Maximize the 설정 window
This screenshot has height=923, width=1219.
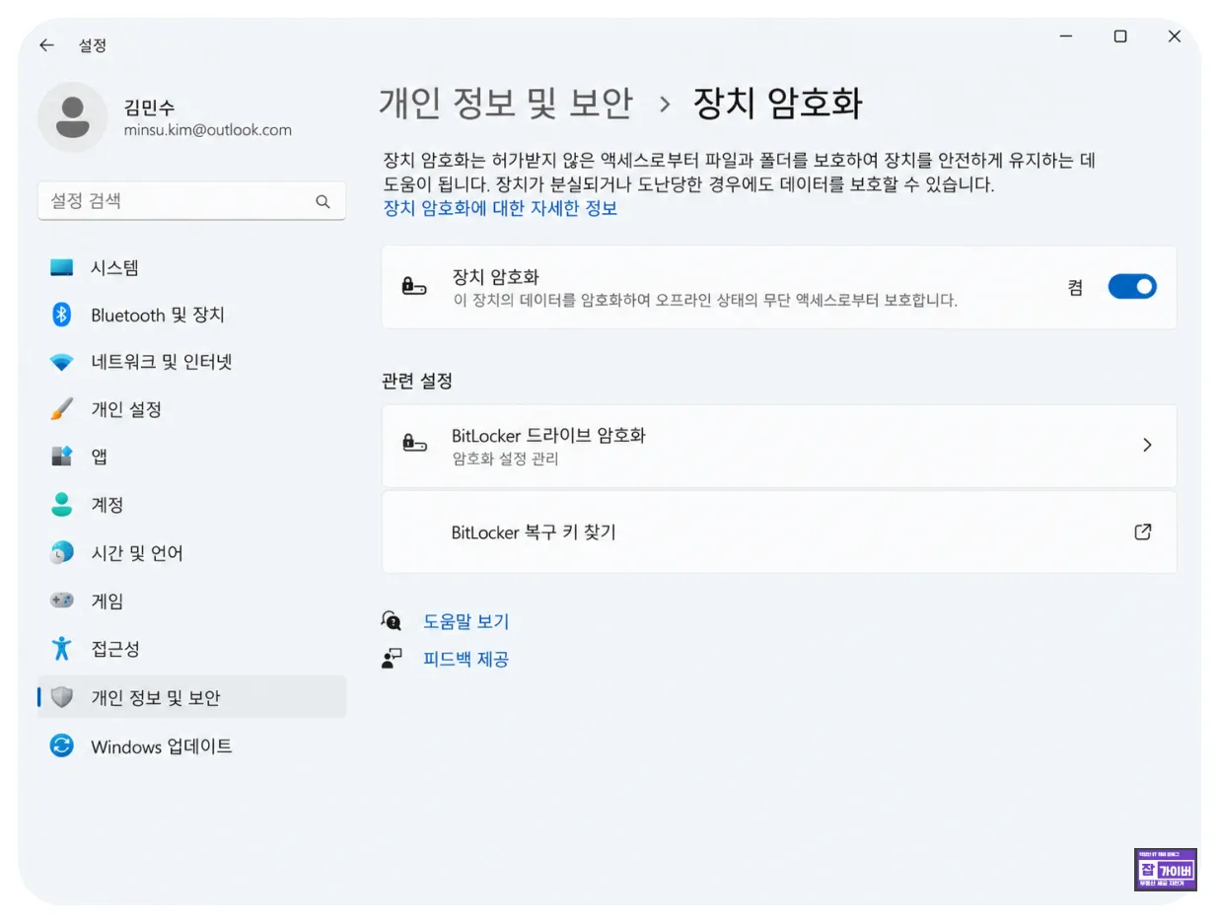point(1120,36)
